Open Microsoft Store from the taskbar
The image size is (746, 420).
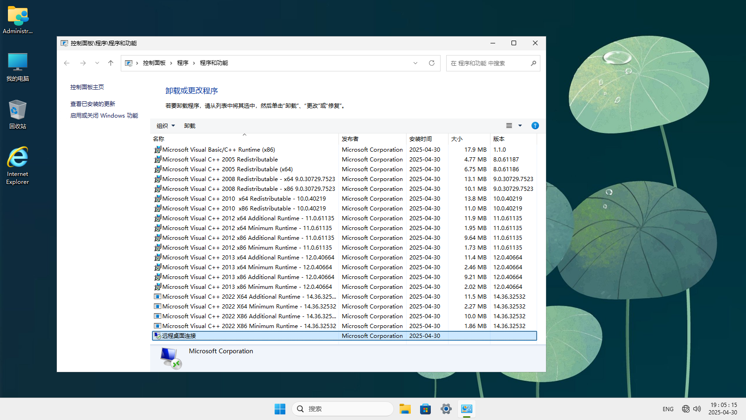click(426, 409)
